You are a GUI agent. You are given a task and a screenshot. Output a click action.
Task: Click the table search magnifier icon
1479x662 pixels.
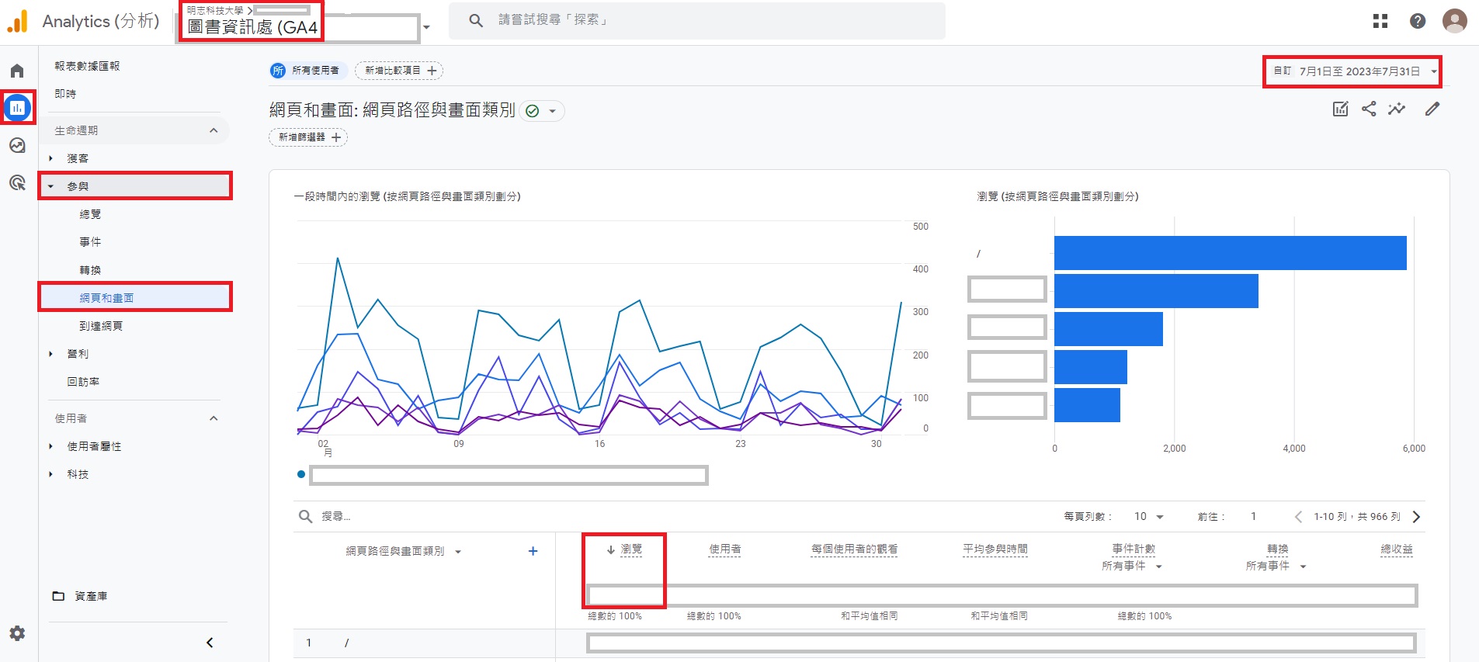[x=306, y=517]
